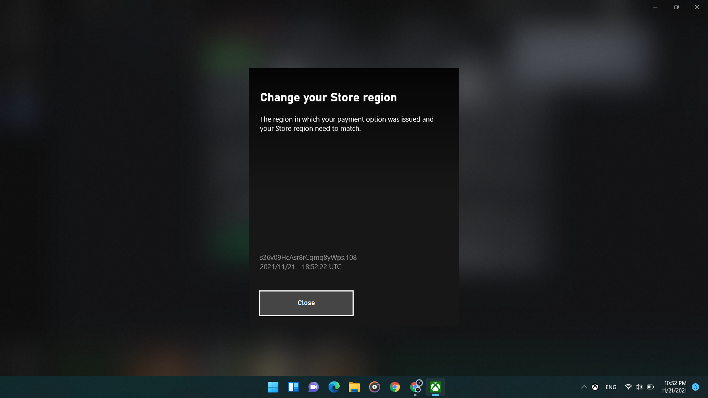Switch the ENG input language
The height and width of the screenshot is (398, 708).
tap(611, 387)
